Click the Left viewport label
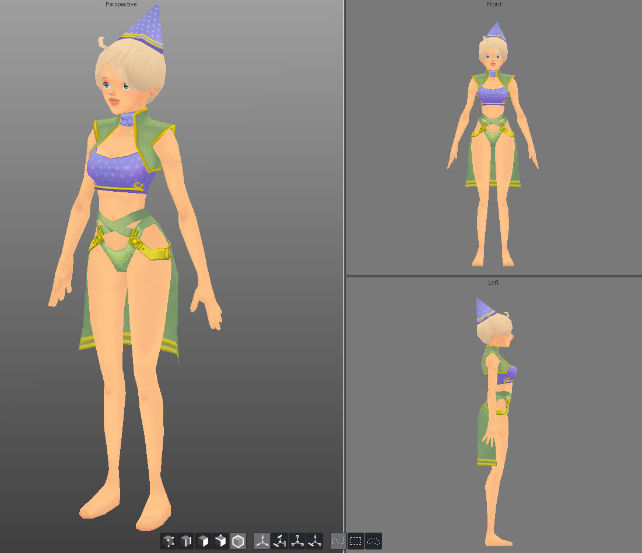This screenshot has height=553, width=642. click(493, 283)
